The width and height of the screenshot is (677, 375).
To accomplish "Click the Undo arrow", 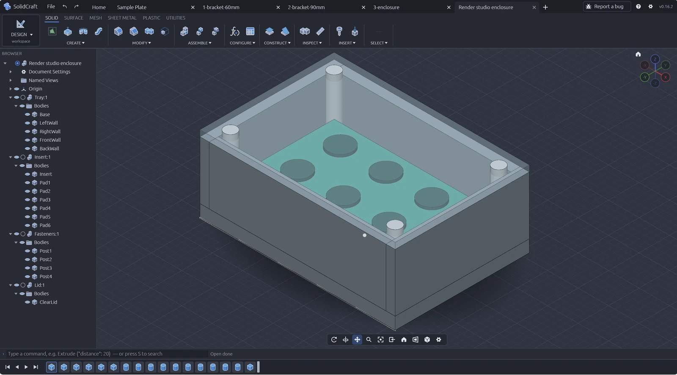I will [65, 6].
